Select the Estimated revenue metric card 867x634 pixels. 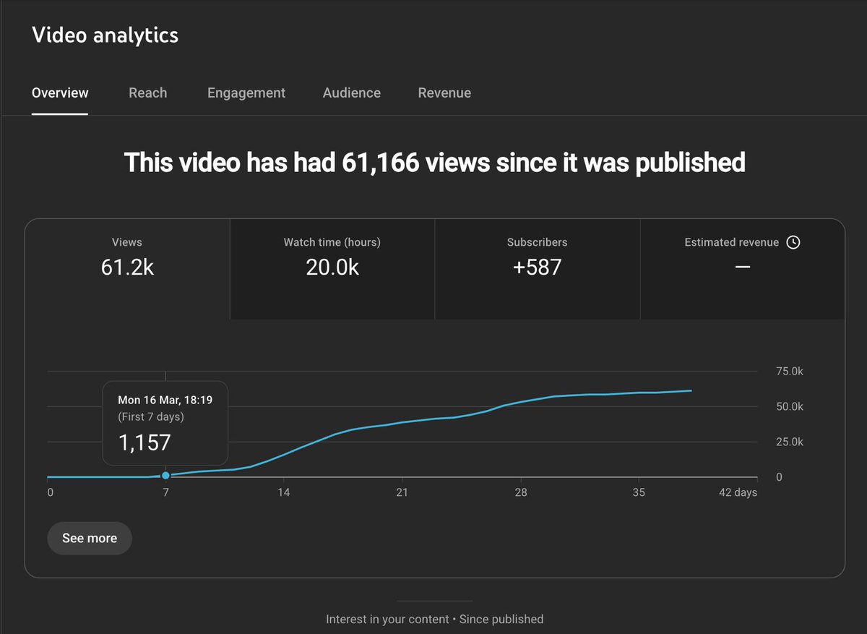click(x=742, y=267)
